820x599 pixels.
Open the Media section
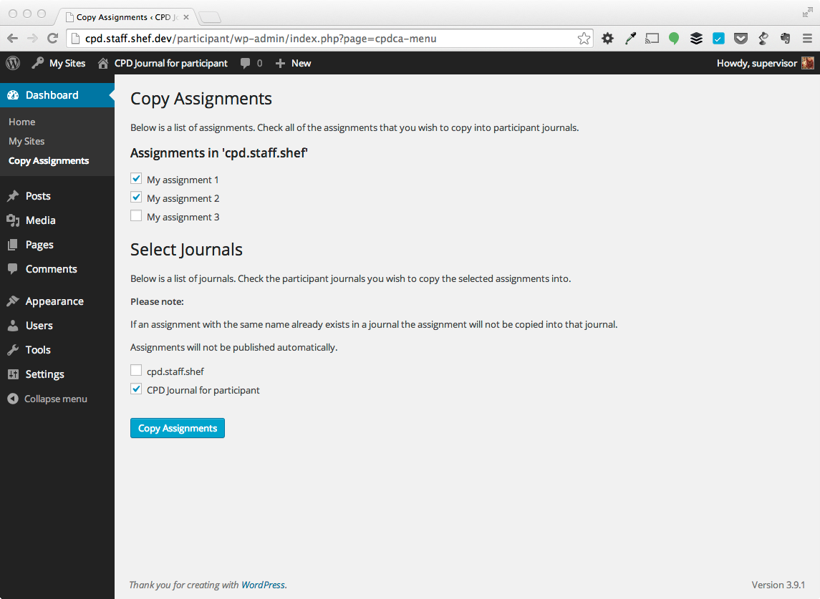(40, 220)
